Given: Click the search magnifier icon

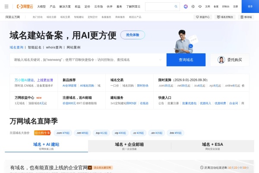Looking at the screenshot, I should (x=176, y=6).
